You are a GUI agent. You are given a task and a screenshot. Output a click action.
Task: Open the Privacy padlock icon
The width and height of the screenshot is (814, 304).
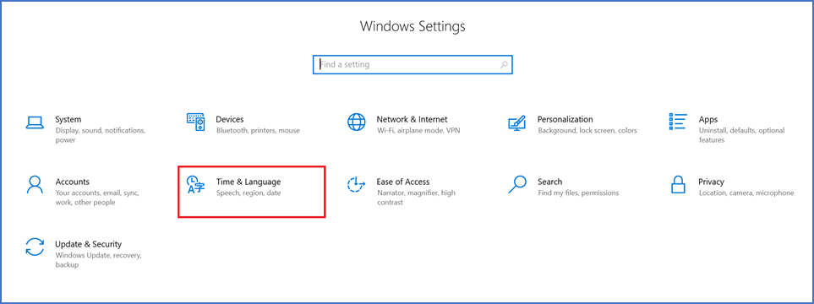pos(678,185)
